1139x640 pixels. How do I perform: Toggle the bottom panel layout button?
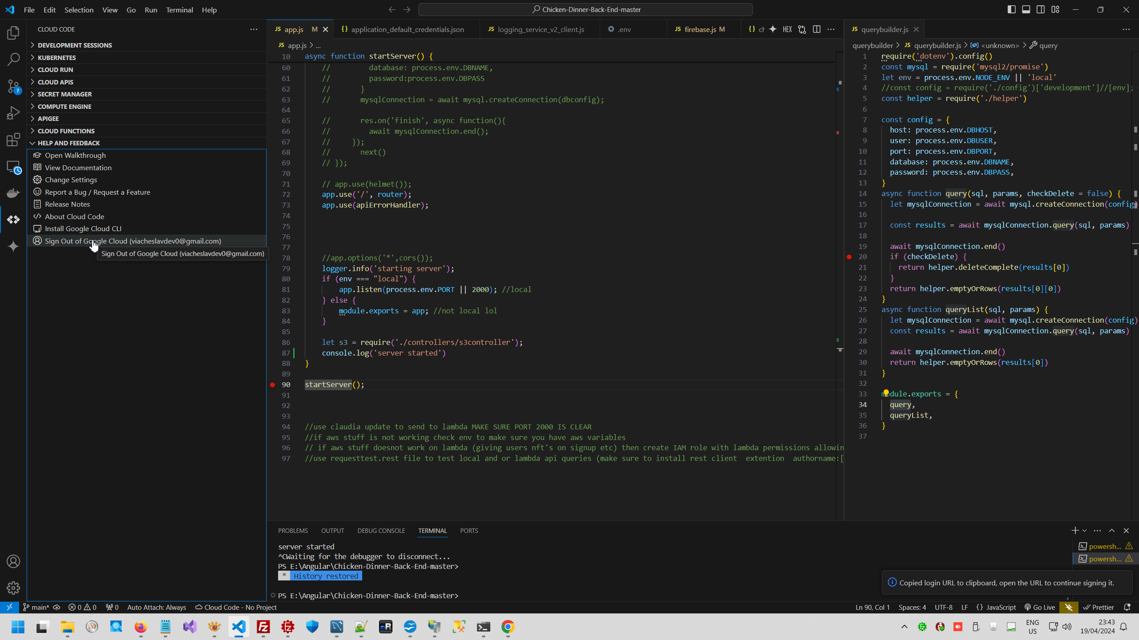1026,9
